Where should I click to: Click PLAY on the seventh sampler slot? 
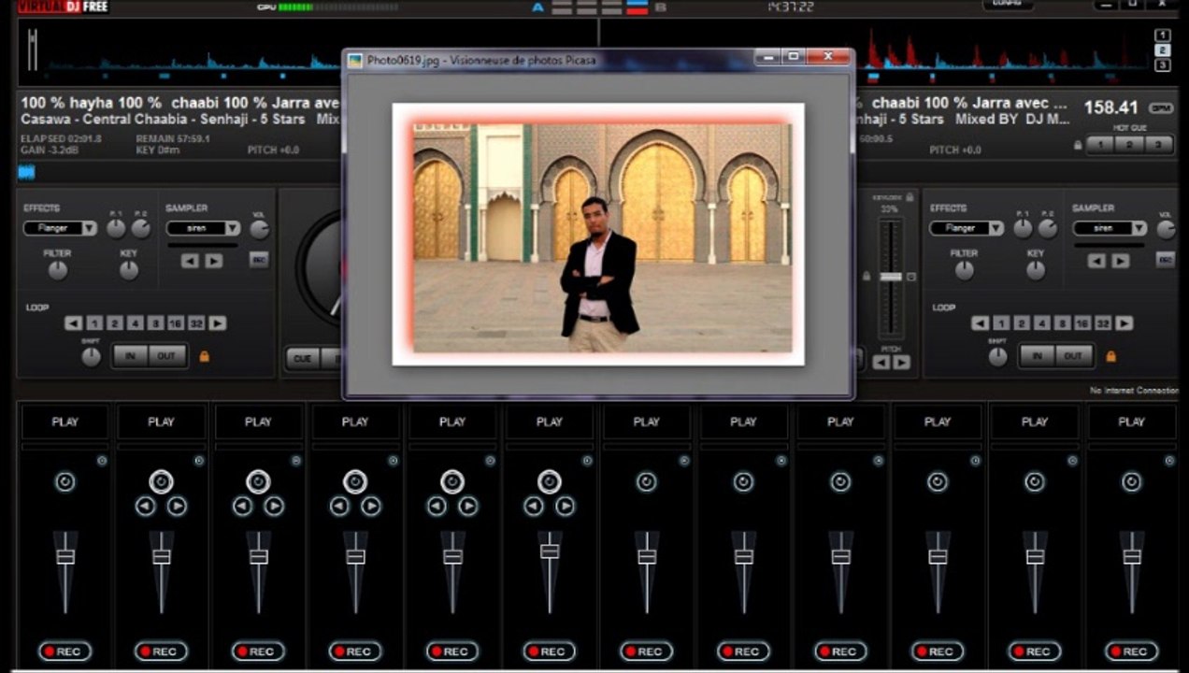click(x=646, y=422)
